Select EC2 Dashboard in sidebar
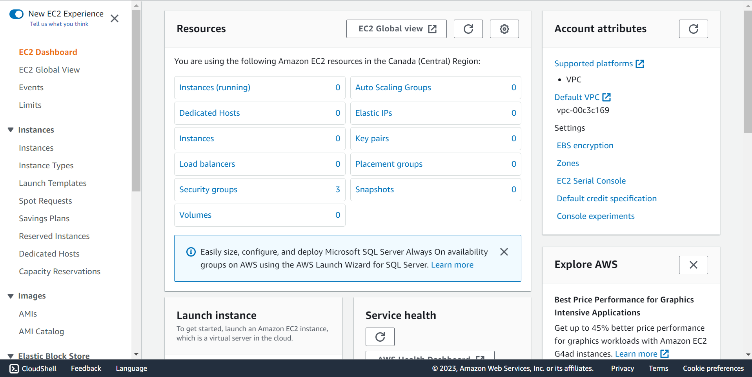This screenshot has height=377, width=752. click(48, 52)
